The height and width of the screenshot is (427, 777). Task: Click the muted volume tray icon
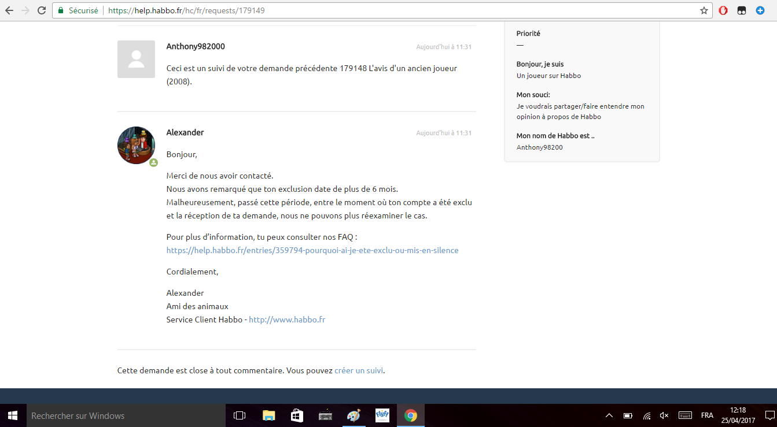pos(664,415)
